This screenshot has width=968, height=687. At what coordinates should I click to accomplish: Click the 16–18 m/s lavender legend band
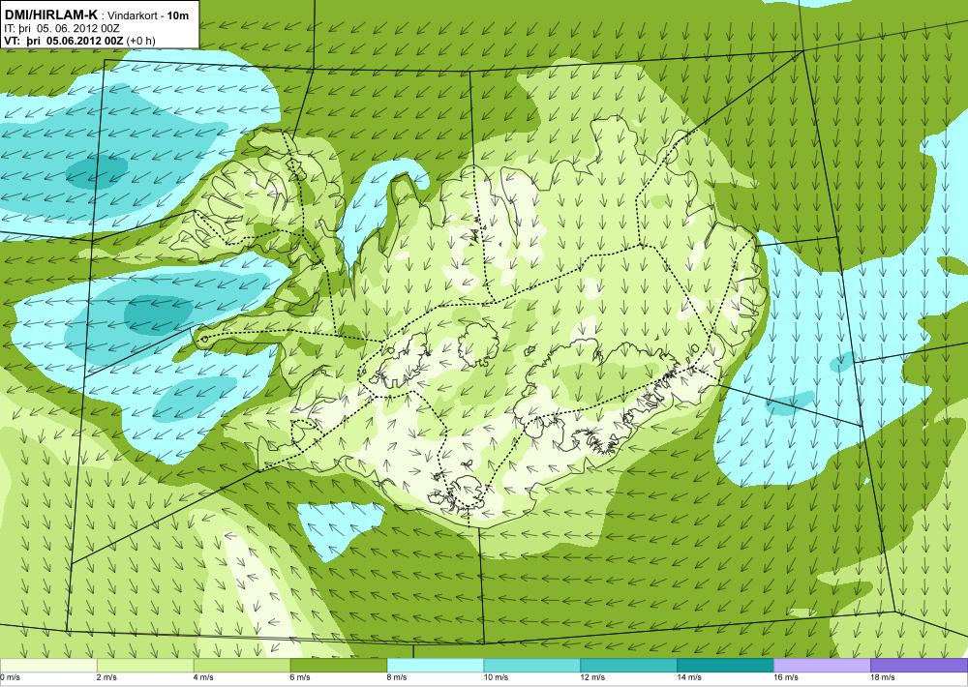click(x=822, y=665)
